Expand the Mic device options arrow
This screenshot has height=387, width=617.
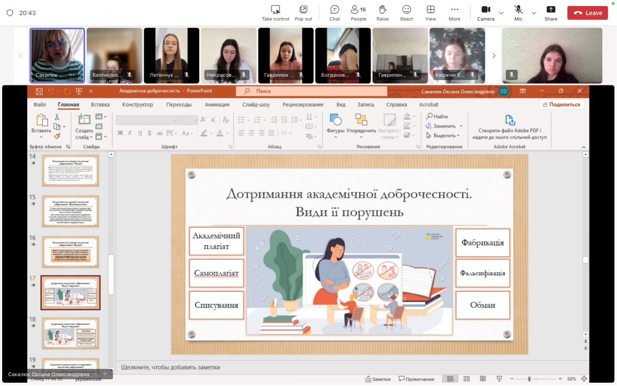click(x=534, y=13)
